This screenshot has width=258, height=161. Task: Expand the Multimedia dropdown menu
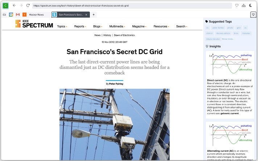point(117,26)
